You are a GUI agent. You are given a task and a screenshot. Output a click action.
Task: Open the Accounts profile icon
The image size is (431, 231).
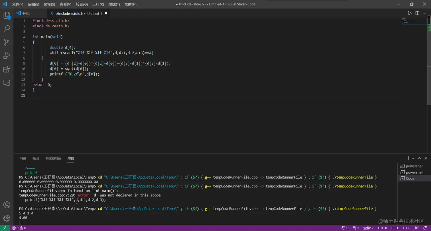tap(7, 205)
